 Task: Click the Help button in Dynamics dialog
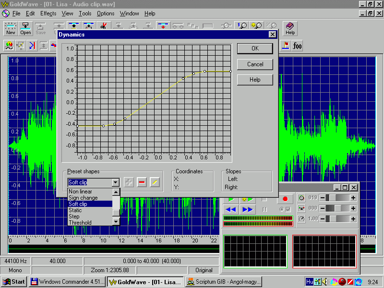click(255, 80)
